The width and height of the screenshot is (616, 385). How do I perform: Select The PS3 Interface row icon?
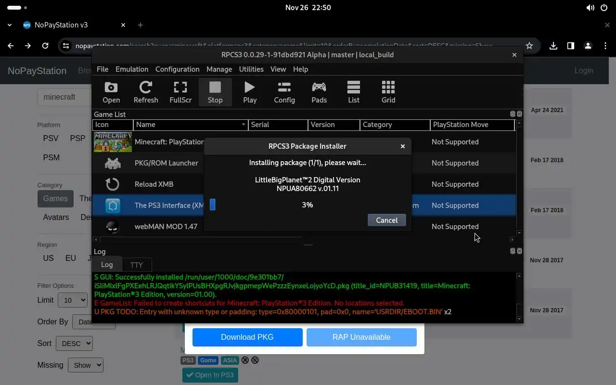(113, 205)
